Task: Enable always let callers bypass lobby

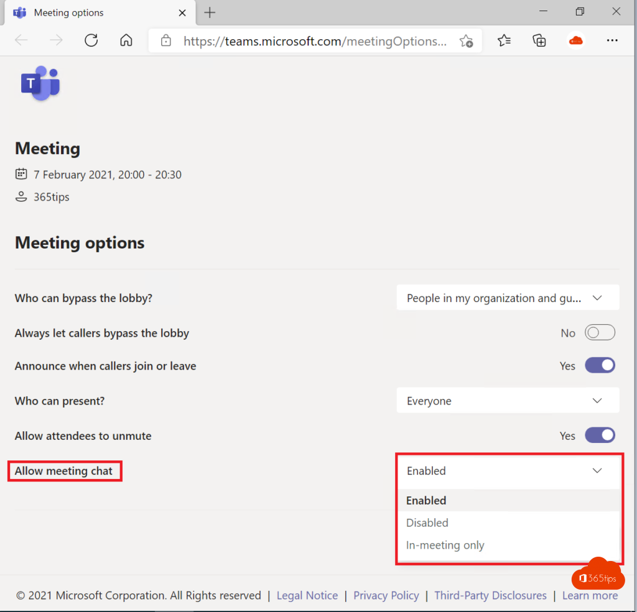Action: pos(600,333)
